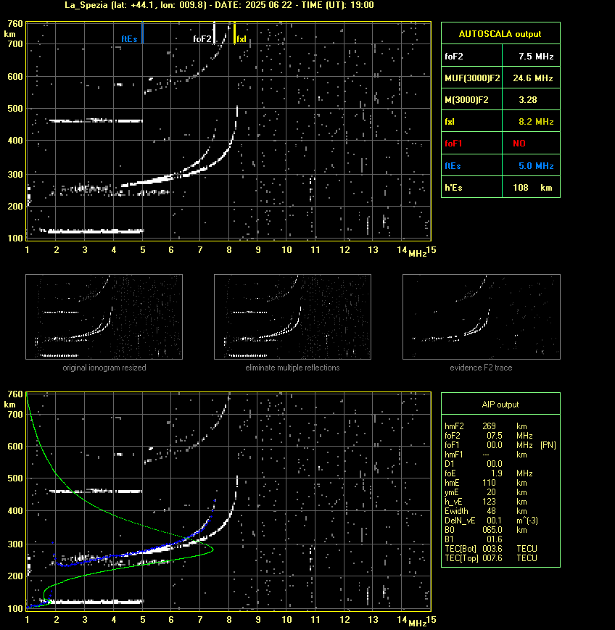The image size is (615, 630).
Task: Click the TEC[Top] 007.6 TECU row
Action: pyautogui.click(x=491, y=558)
